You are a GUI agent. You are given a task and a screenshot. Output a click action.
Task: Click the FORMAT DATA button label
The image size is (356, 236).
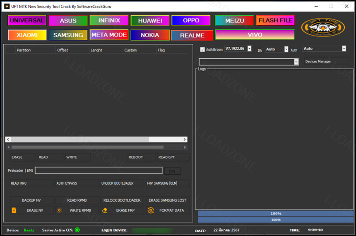172,210
